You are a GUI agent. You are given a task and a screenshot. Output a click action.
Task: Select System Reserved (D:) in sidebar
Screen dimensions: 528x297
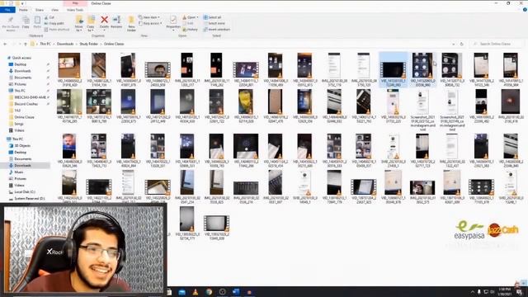30,198
